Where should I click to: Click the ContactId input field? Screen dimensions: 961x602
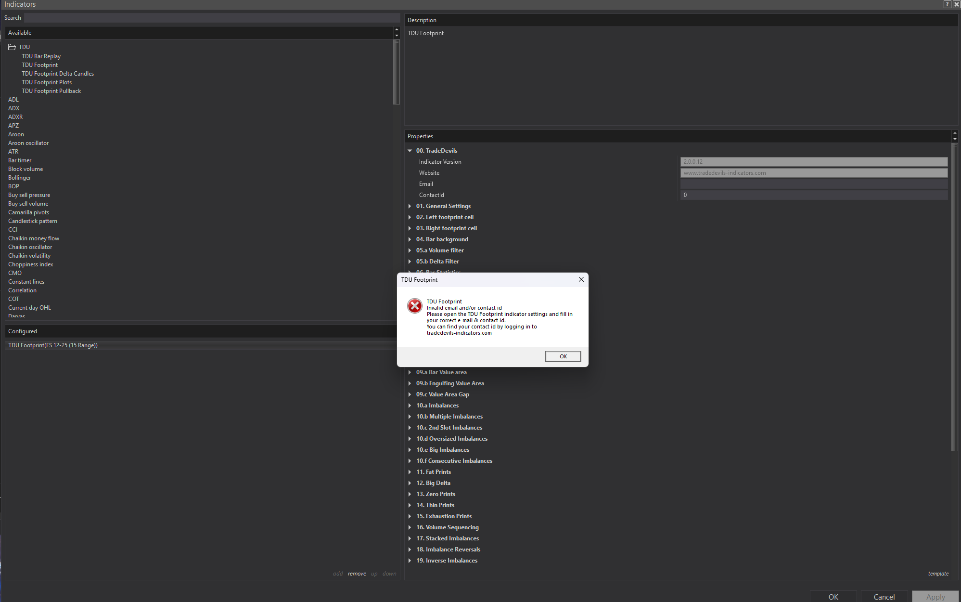tap(813, 195)
